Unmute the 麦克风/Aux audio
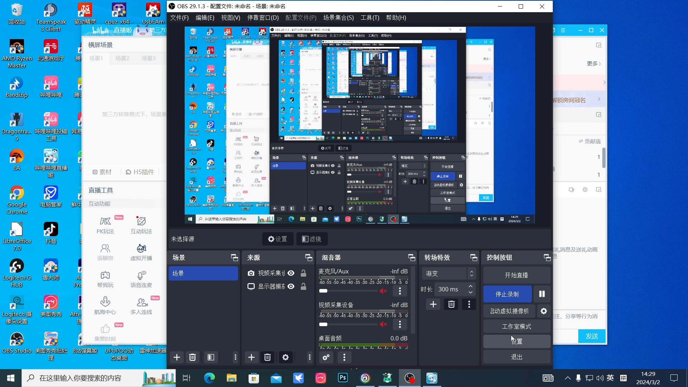This screenshot has width=688, height=387. click(x=383, y=291)
